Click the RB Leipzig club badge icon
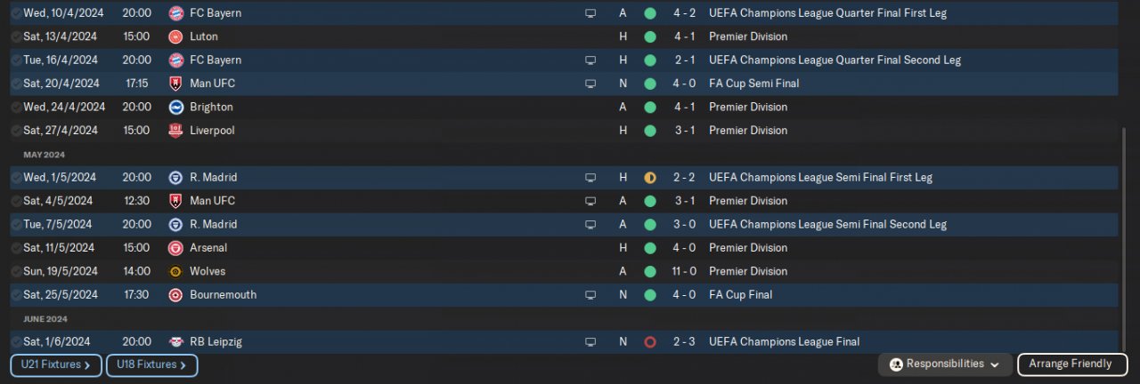 tap(176, 341)
